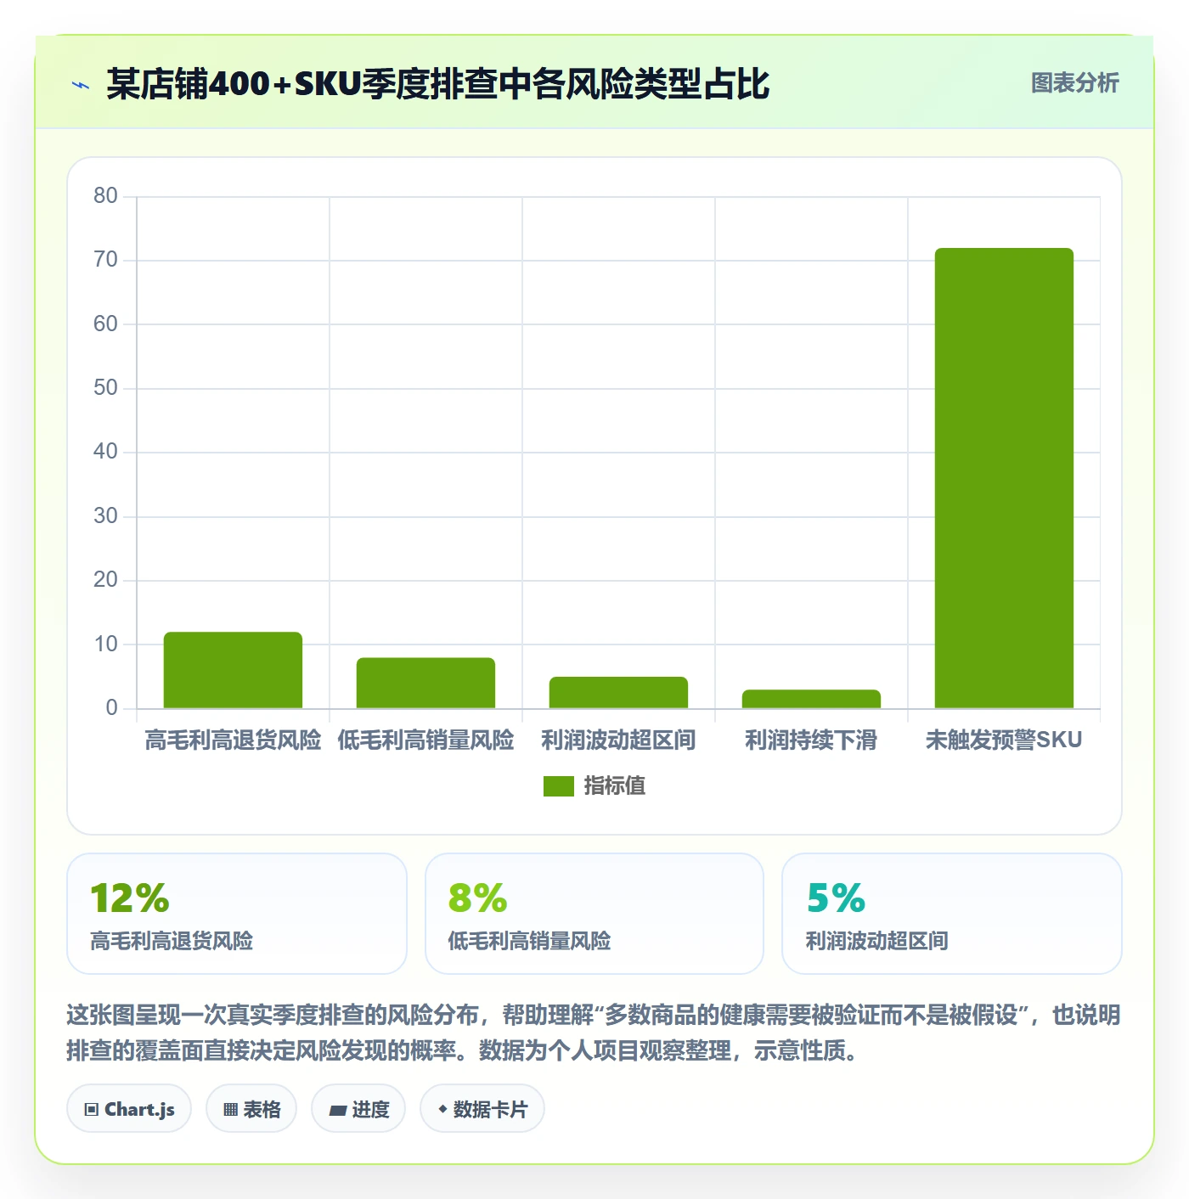Screen dimensions: 1189x1199
Task: Click the y-axis value 70
Action: click(x=105, y=260)
